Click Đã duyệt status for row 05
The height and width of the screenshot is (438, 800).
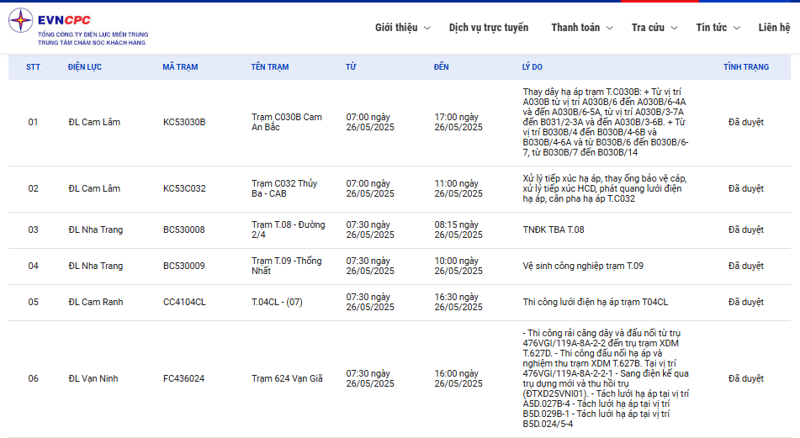click(x=746, y=302)
